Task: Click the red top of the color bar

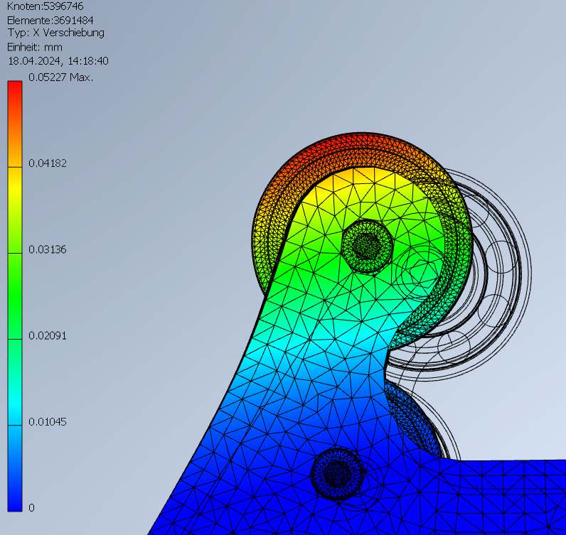Action: [x=15, y=92]
